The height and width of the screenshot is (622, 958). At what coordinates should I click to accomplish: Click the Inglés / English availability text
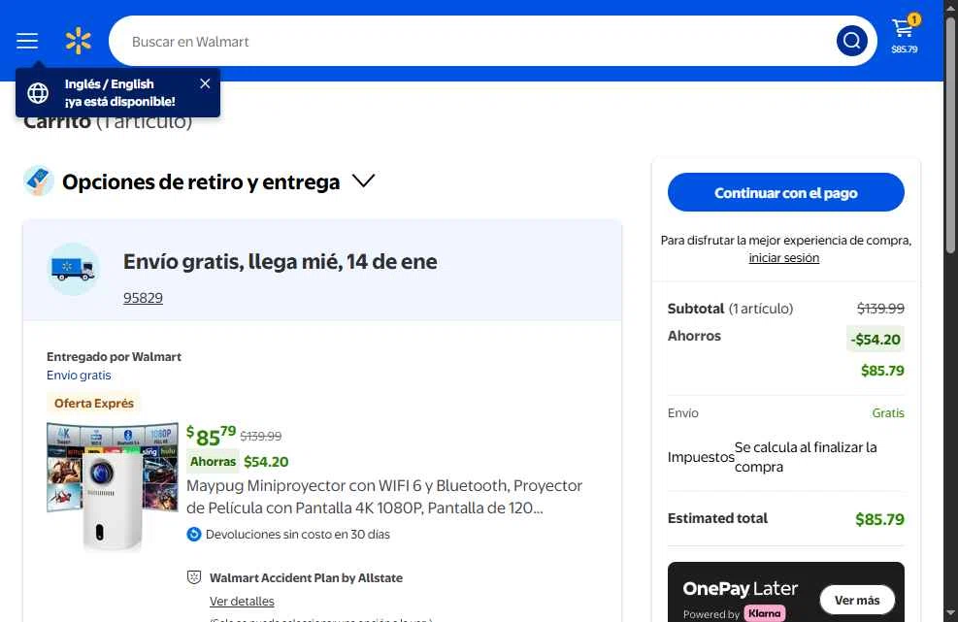point(119,93)
